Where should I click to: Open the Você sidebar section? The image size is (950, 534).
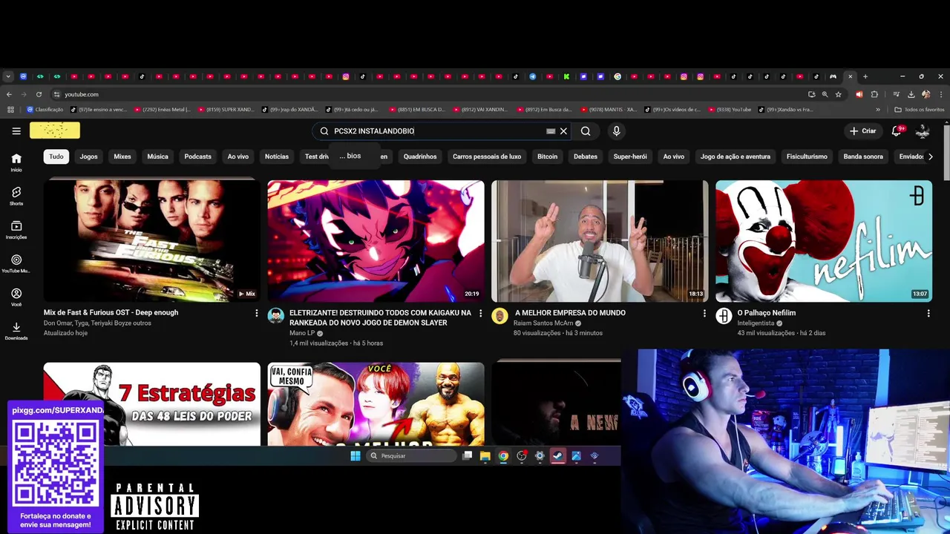(x=16, y=297)
